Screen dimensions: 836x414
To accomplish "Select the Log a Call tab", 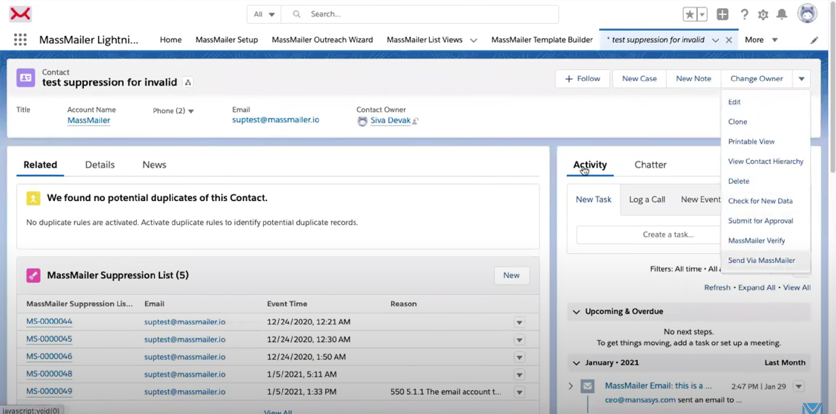I will click(647, 200).
